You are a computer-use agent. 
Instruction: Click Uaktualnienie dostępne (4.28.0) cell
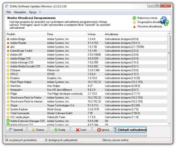122,86
